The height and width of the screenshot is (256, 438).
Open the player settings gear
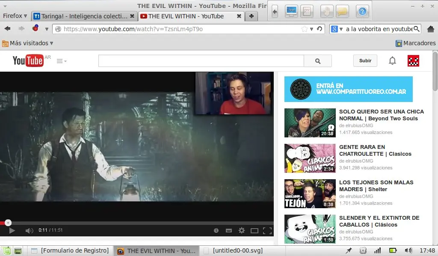click(241, 230)
